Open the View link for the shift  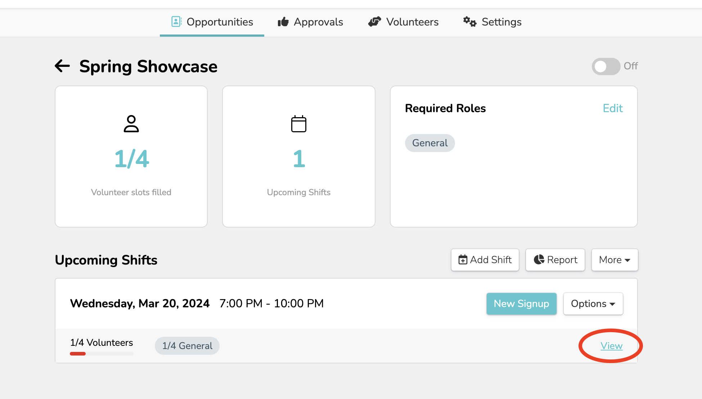[x=611, y=346]
